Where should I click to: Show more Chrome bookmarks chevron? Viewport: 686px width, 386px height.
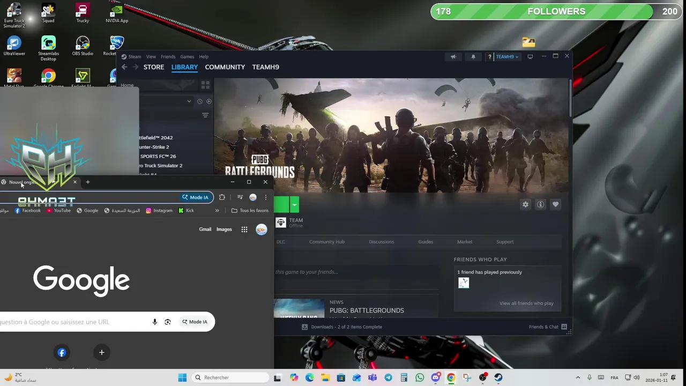click(x=217, y=211)
